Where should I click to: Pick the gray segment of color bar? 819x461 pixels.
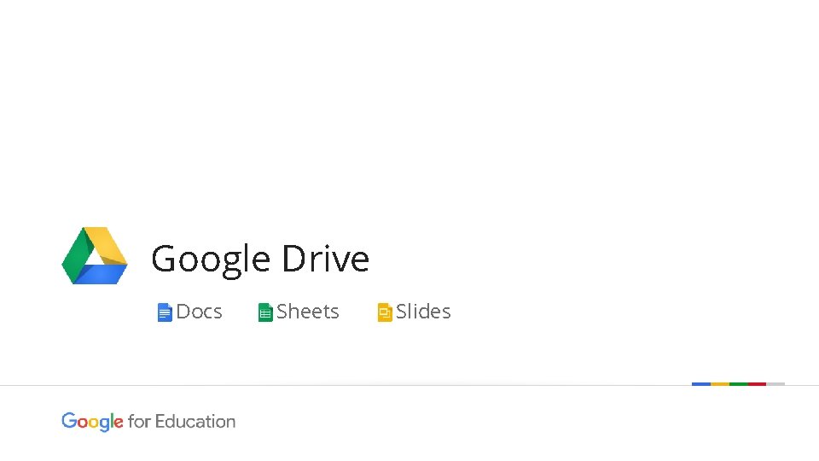tap(775, 384)
